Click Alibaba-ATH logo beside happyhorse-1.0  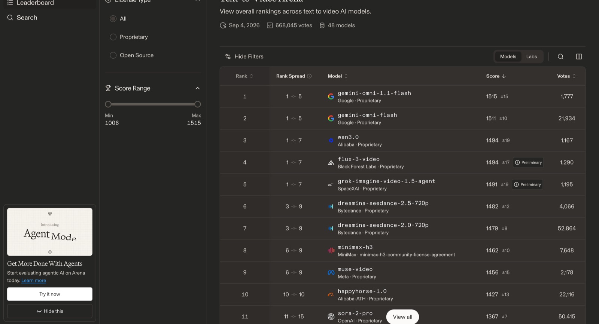331,294
